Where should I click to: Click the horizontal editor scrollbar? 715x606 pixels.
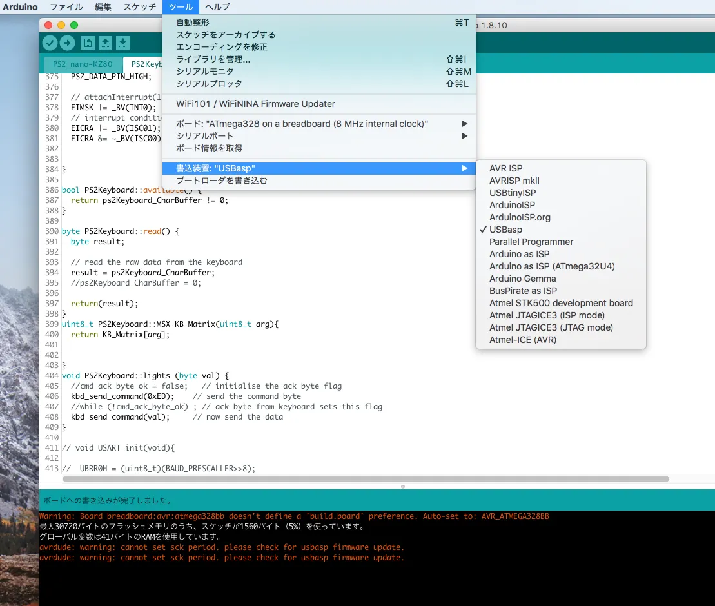[366, 479]
